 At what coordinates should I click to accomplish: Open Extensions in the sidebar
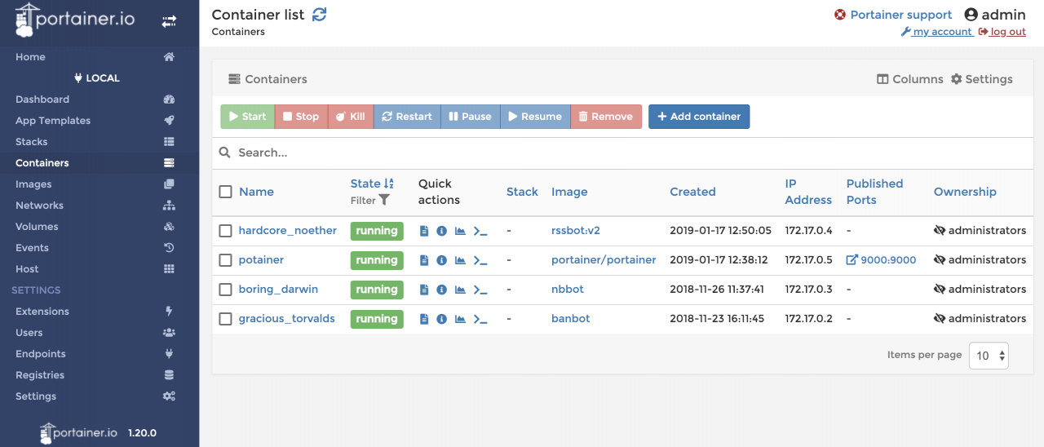[x=100, y=312]
